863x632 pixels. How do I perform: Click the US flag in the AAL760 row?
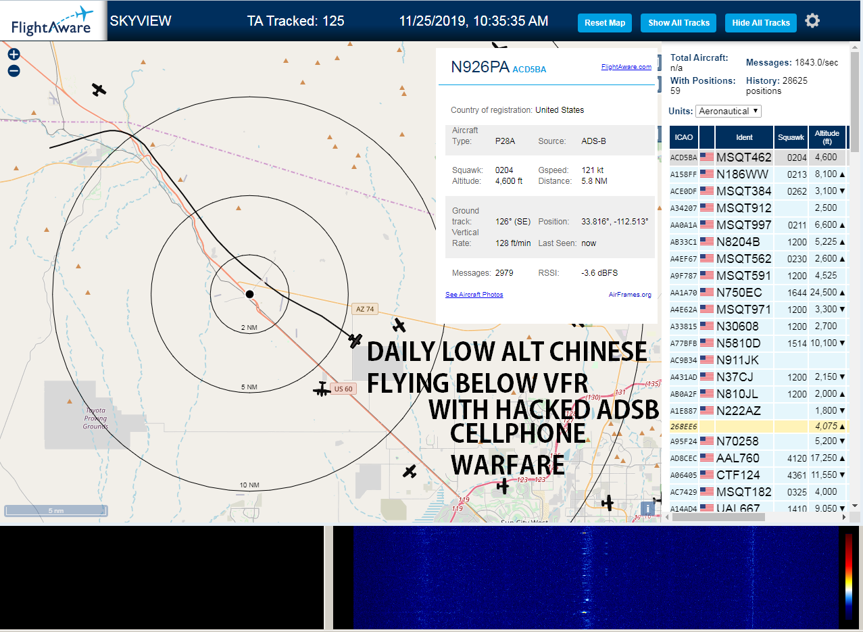click(707, 458)
